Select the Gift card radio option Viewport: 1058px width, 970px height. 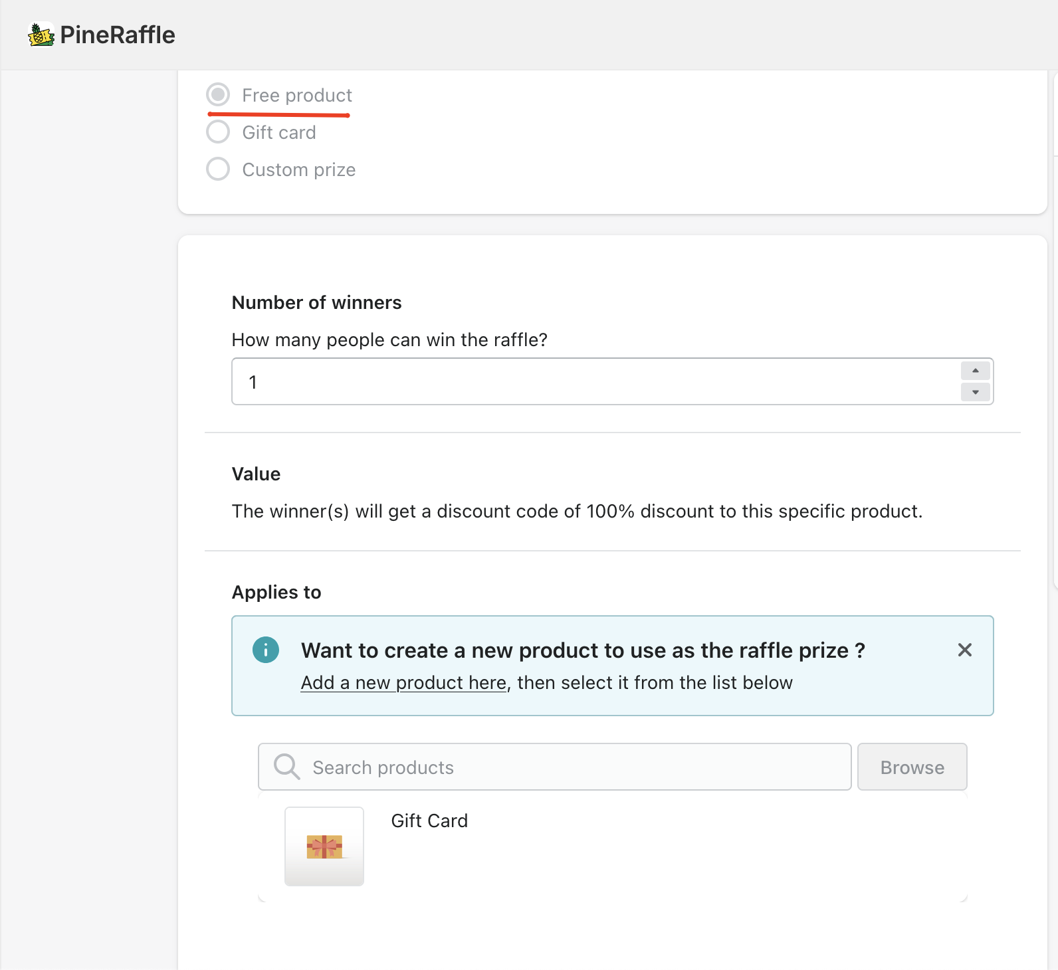[218, 132]
